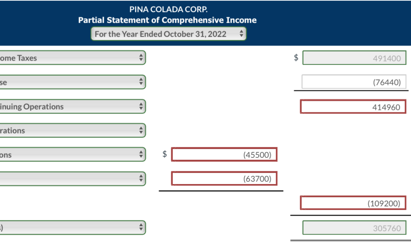Click the stepper arrow on the bottom (Loss) dropdown
Screen dimensions: 411x247
pos(141,227)
